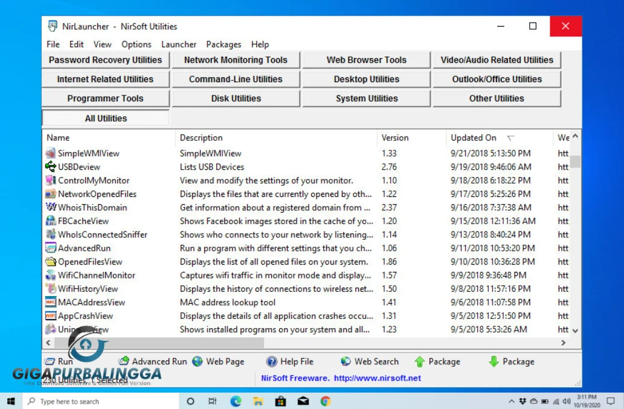The height and width of the screenshot is (409, 624).
Task: Click the AppCrashView row icon
Action: (51, 315)
